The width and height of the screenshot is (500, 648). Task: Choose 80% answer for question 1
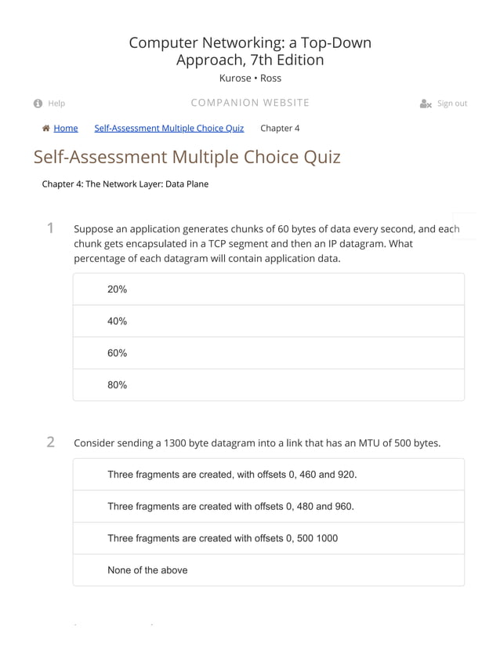[x=268, y=384]
